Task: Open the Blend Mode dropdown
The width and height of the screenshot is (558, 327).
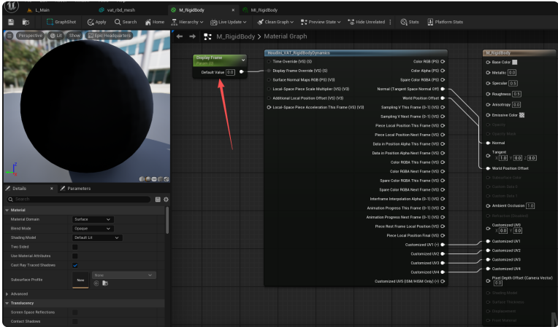Action: pyautogui.click(x=92, y=228)
